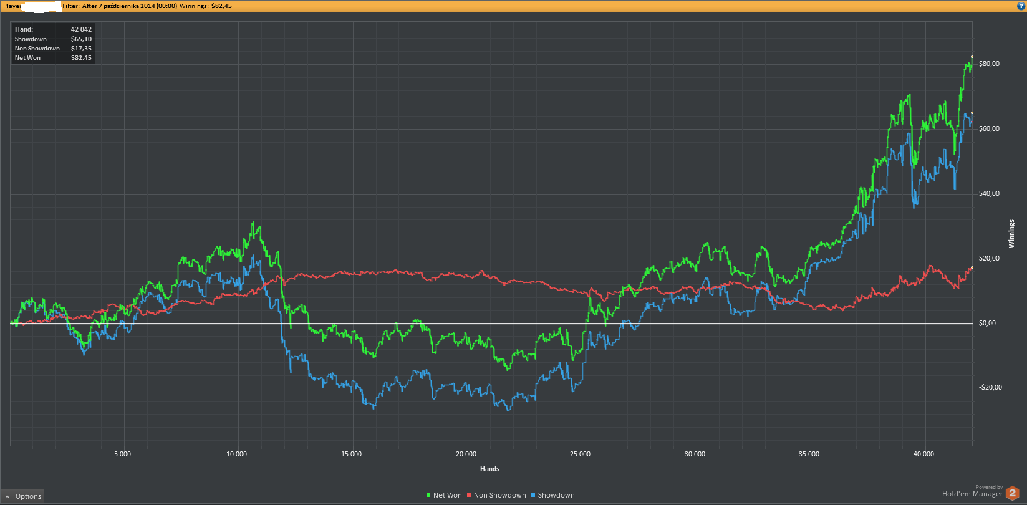Click the 'Hands' horizontal axis title
The width and height of the screenshot is (1027, 505).
tap(489, 469)
